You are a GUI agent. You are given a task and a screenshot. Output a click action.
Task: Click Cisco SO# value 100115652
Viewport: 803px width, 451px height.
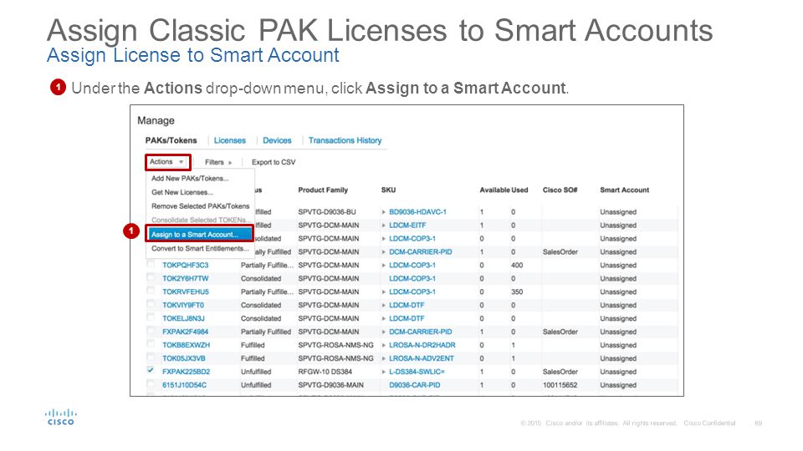[560, 385]
